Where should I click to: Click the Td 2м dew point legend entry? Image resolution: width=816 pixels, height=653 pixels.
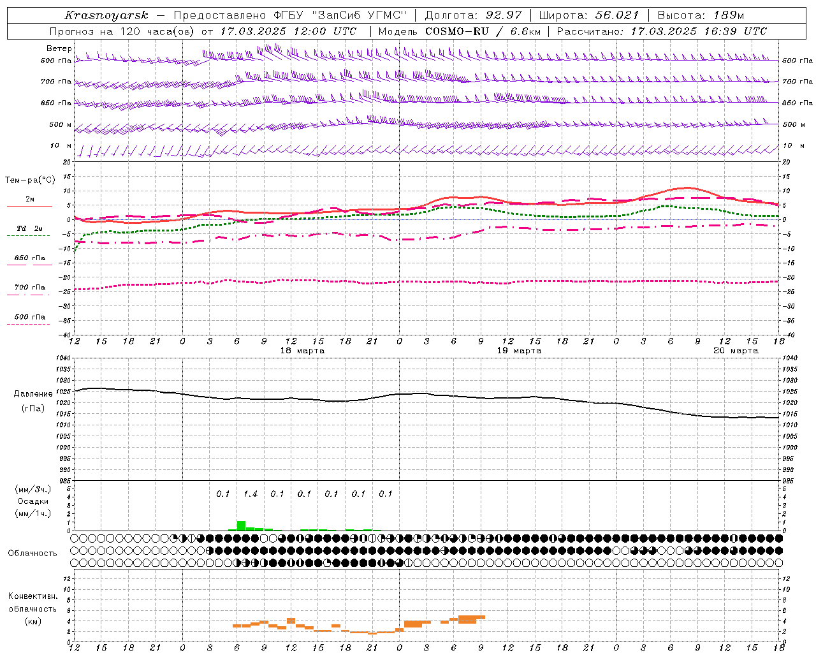click(30, 228)
